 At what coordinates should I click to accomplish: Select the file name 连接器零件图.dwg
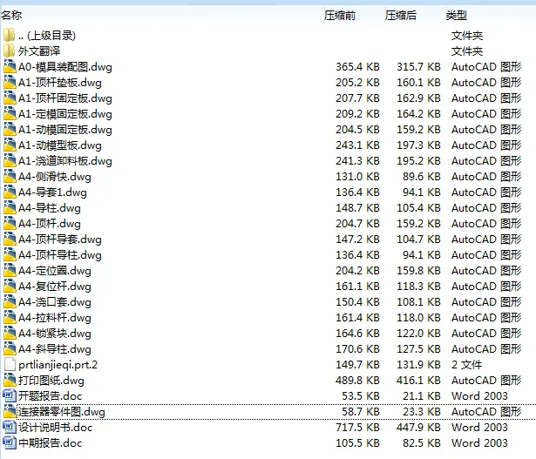(62, 412)
